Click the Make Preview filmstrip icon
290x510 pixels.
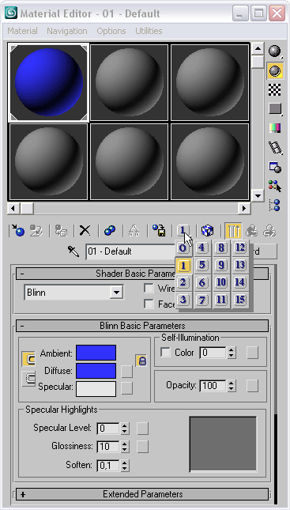[275, 148]
